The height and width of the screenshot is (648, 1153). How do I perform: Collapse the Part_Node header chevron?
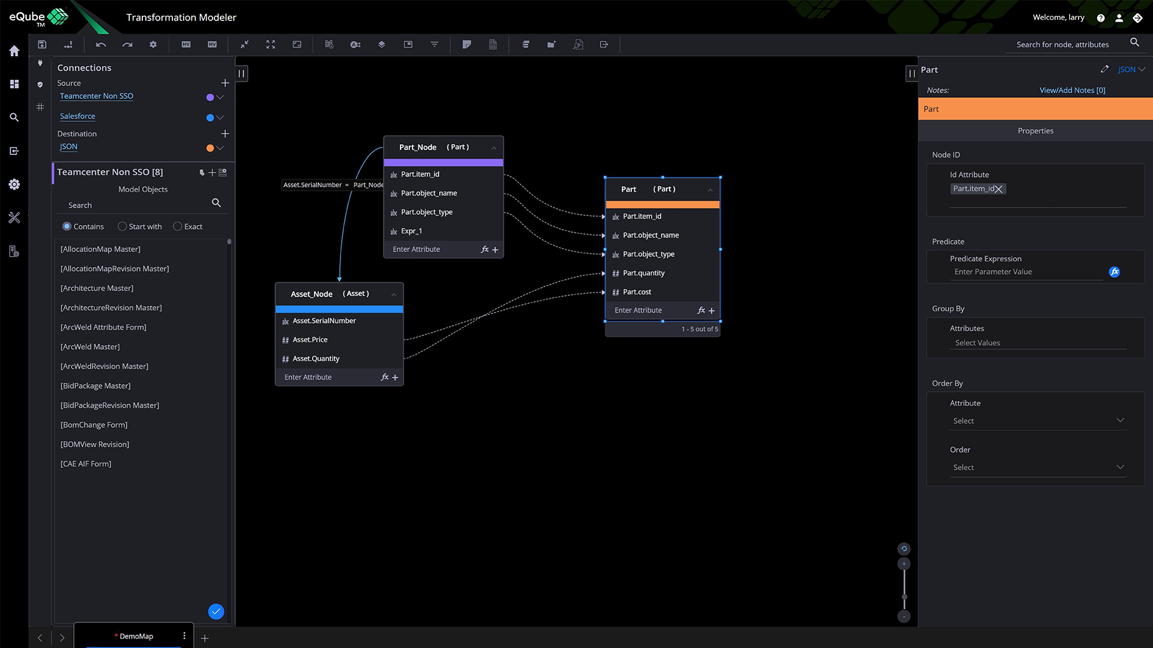pyautogui.click(x=494, y=148)
